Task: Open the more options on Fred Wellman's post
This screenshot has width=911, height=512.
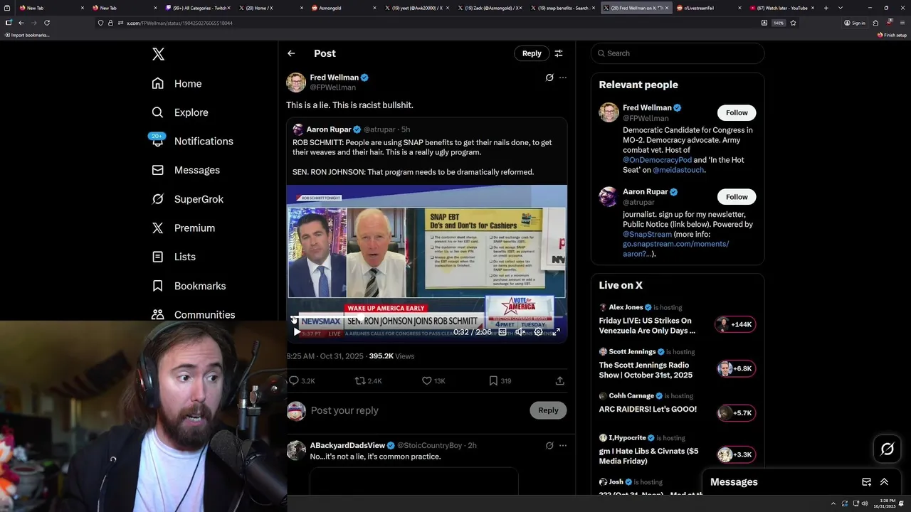Action: point(563,78)
